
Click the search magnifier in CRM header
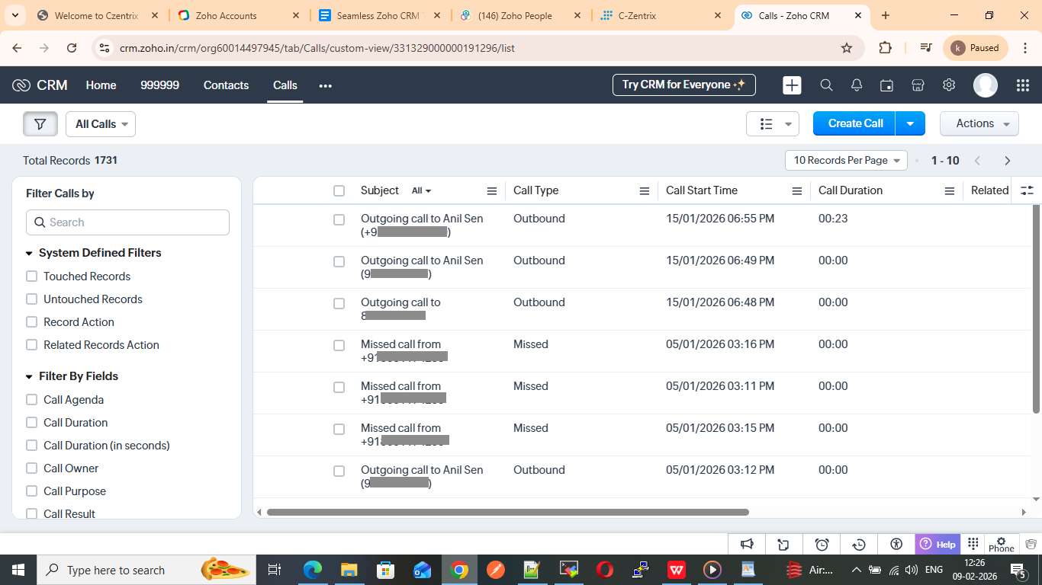pyautogui.click(x=826, y=85)
